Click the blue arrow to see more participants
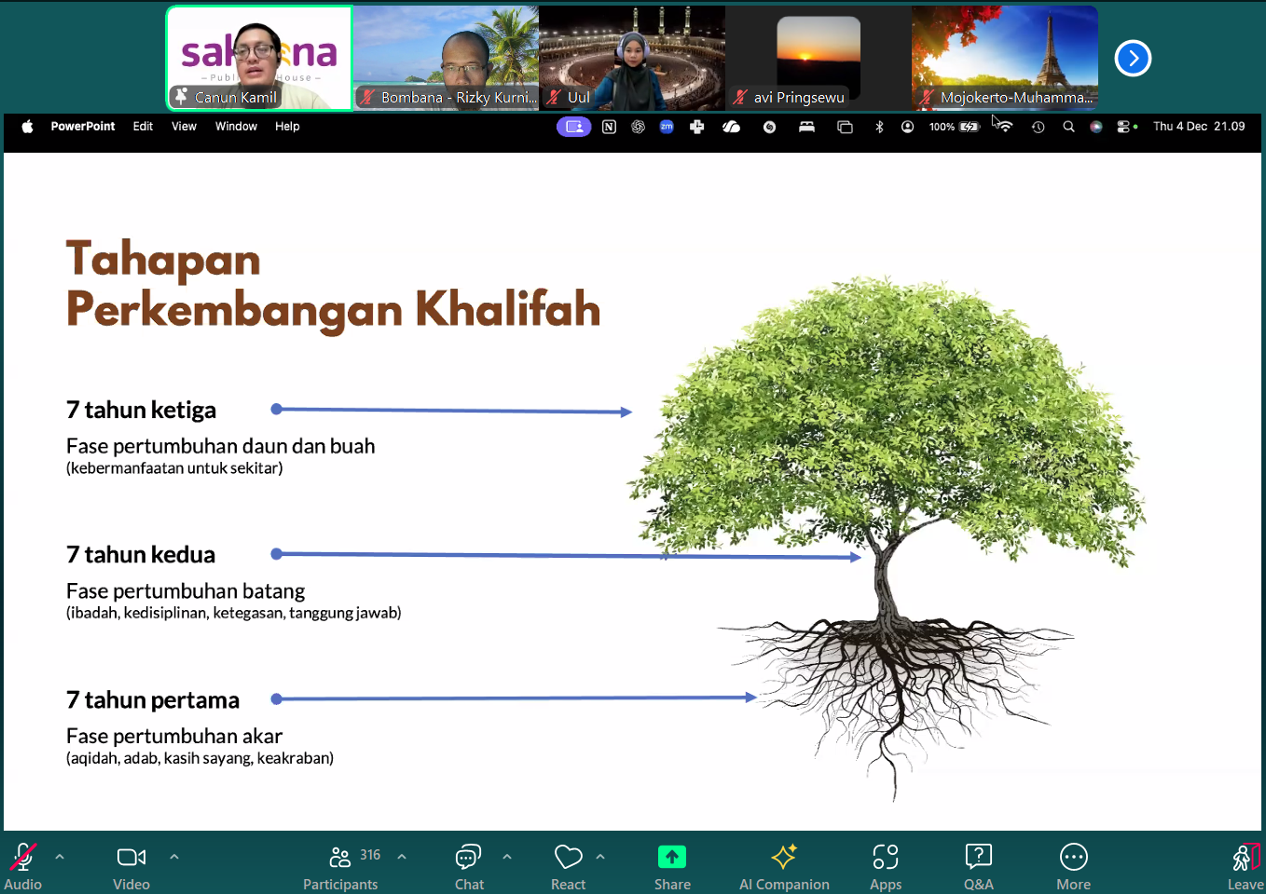The height and width of the screenshot is (894, 1266). tap(1133, 58)
